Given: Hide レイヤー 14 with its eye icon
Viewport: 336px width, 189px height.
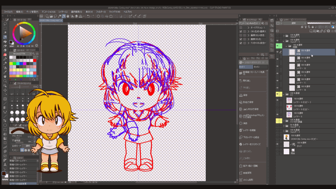Looking at the screenshot, I should click(277, 59).
